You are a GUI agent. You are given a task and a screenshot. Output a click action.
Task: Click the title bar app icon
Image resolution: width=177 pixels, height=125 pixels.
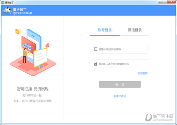(3, 3)
